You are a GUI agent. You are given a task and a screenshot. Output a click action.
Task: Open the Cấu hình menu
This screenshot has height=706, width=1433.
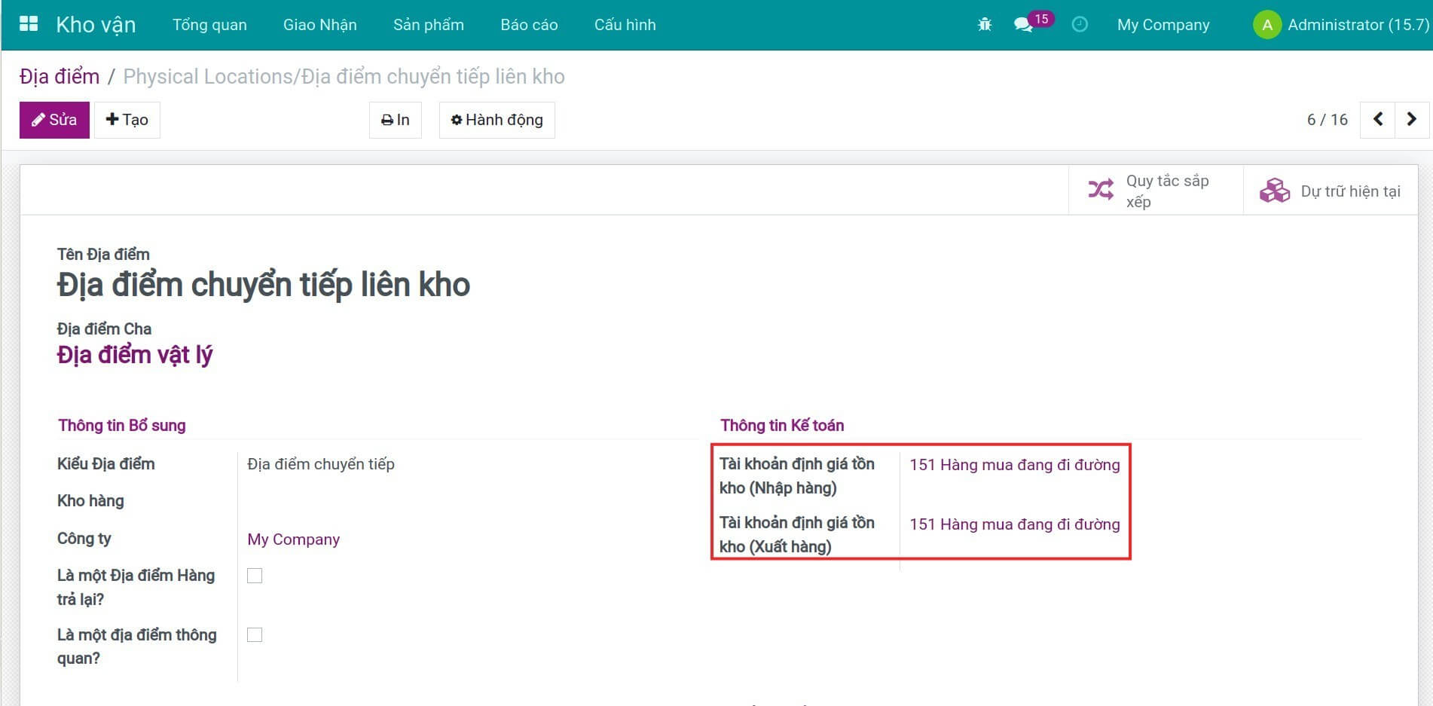(625, 25)
